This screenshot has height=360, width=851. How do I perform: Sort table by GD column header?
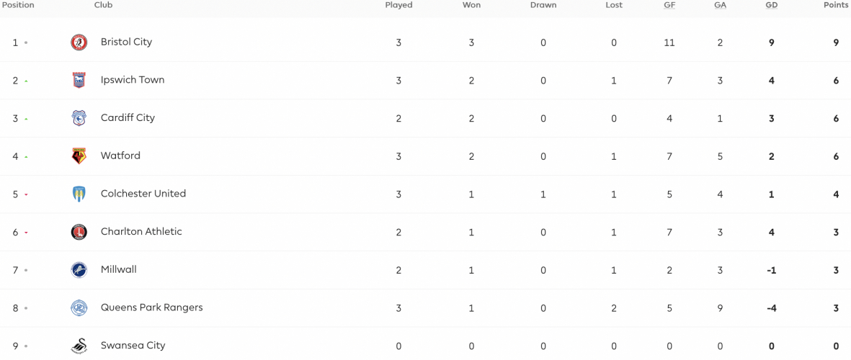tap(771, 6)
